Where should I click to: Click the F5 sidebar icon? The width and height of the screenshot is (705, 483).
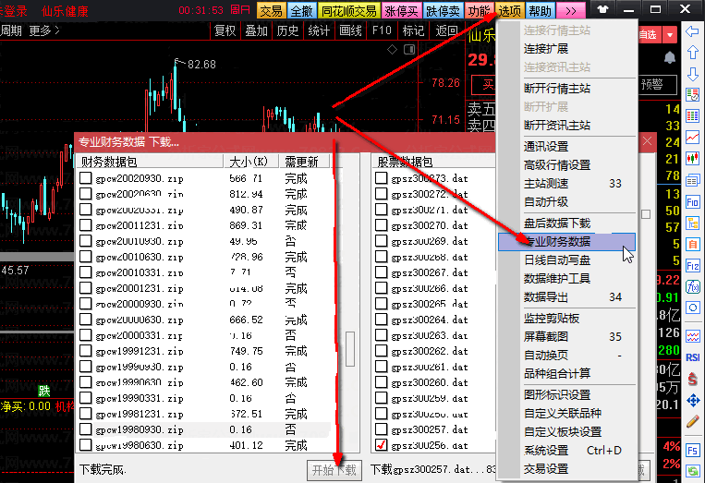point(692,451)
